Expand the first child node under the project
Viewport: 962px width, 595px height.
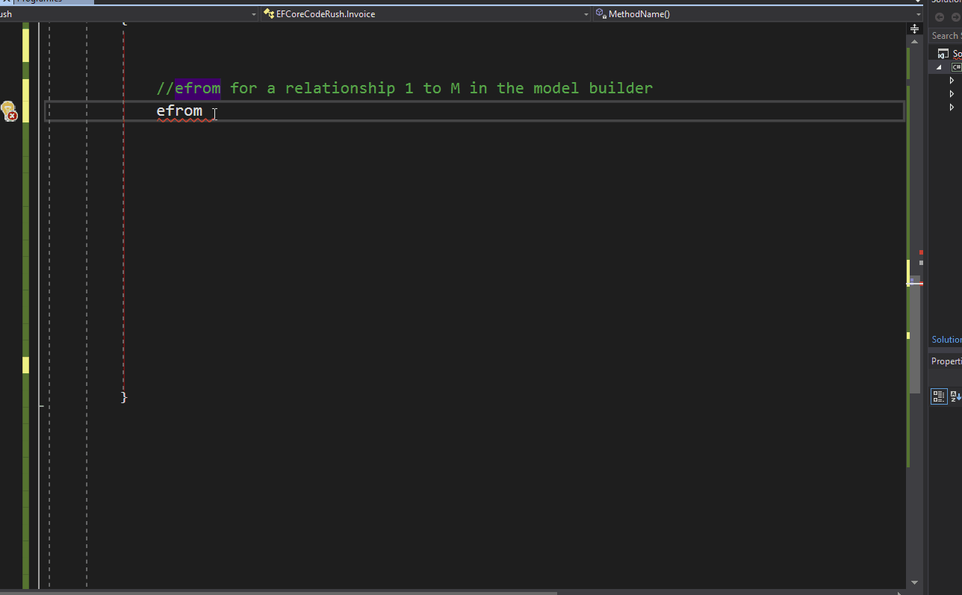952,81
